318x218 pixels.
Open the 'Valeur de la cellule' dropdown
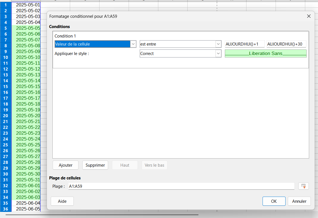point(133,44)
